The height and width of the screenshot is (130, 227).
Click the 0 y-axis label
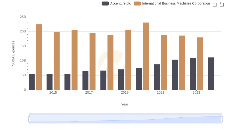[25, 90]
